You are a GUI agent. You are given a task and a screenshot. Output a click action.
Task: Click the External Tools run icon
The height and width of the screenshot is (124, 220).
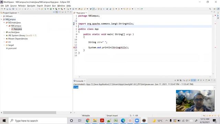coord(62,9)
